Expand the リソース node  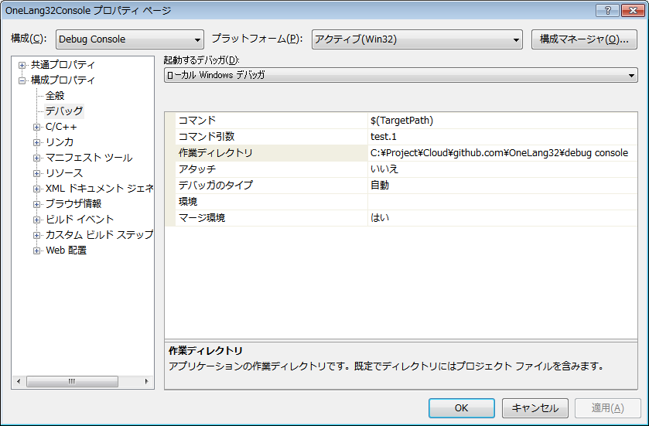coord(37,173)
